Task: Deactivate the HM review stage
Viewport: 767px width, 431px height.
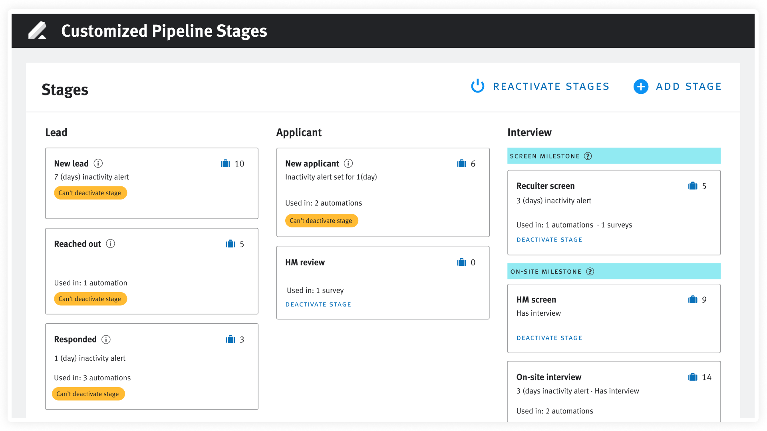Action: [318, 304]
